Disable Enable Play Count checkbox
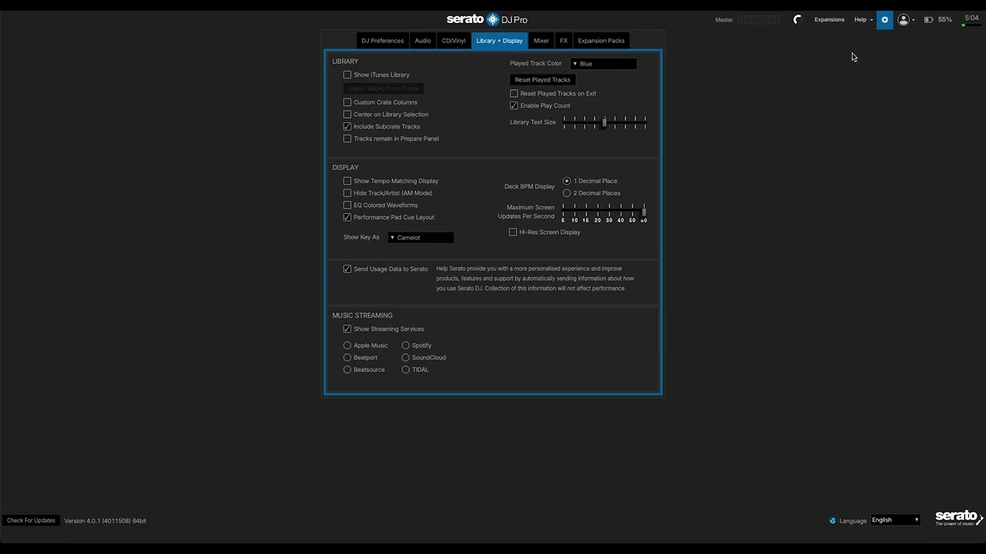986x554 pixels. tap(514, 105)
